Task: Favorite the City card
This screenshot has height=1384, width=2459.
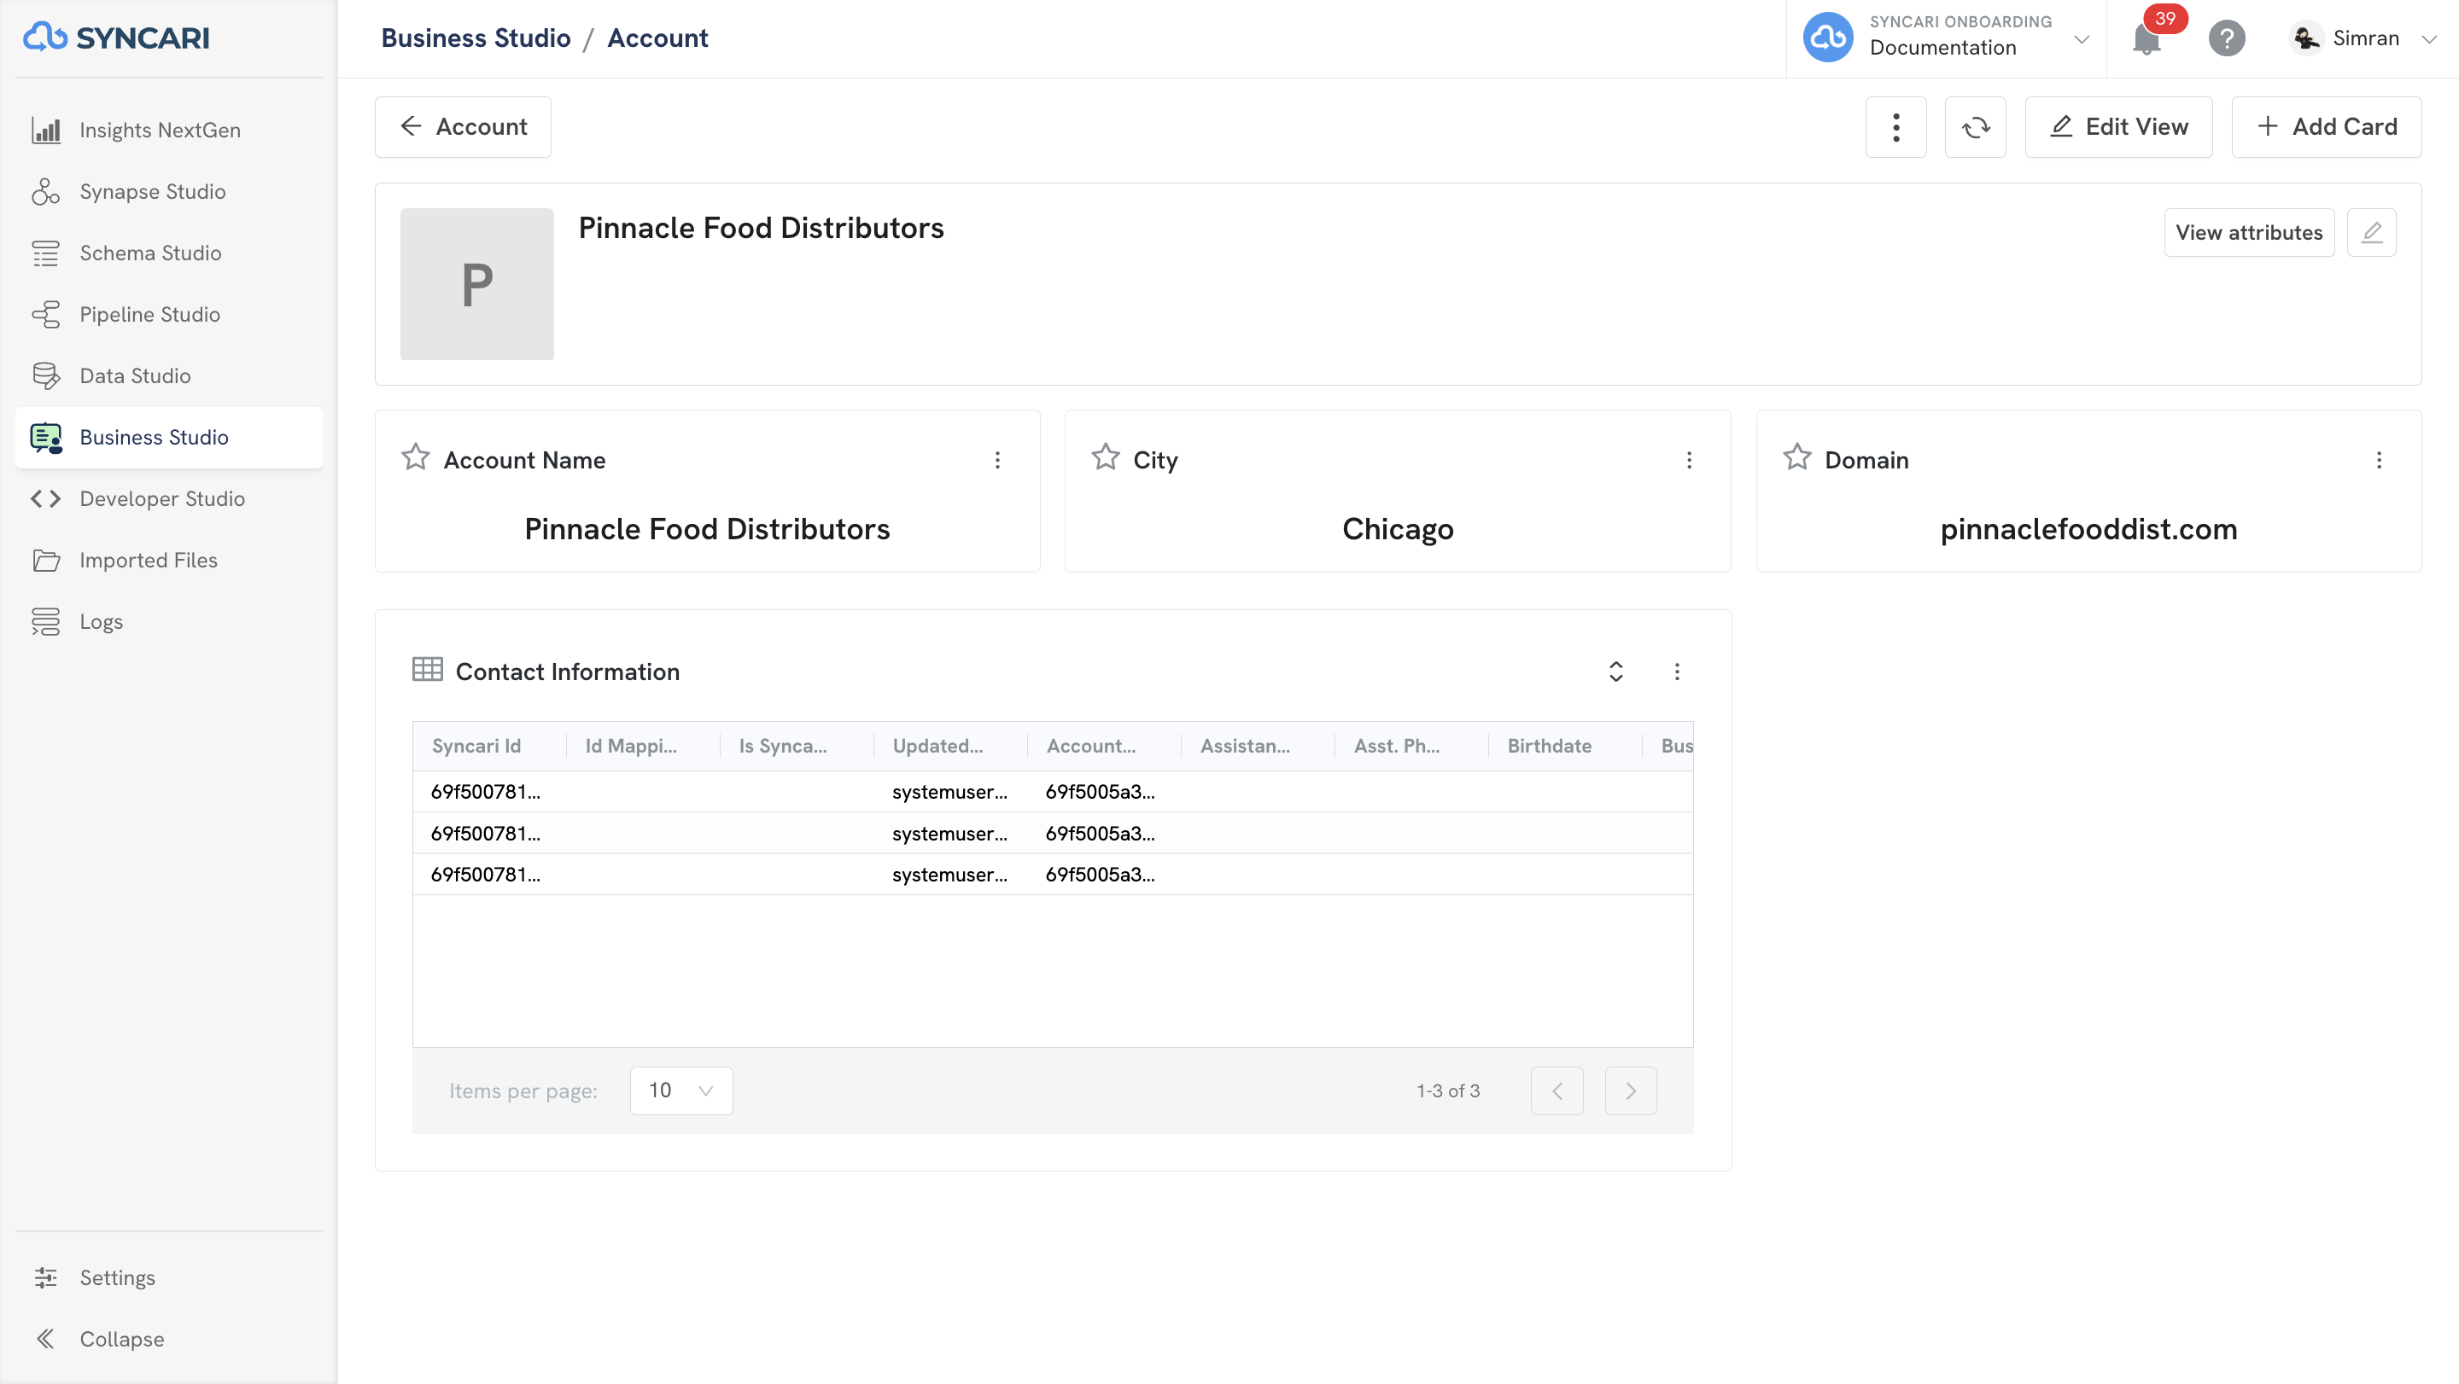Action: point(1106,458)
